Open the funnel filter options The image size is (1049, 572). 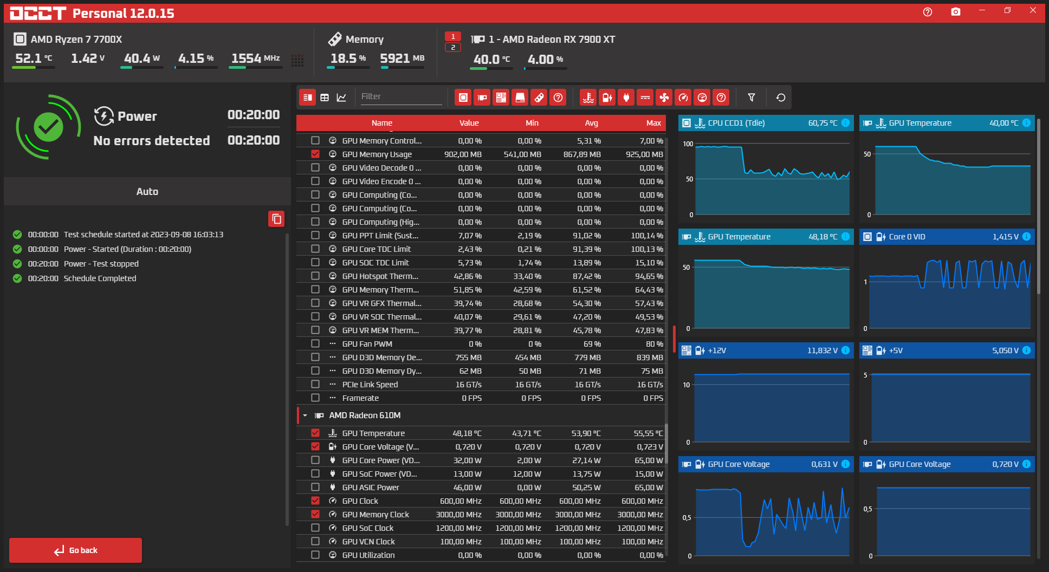[751, 97]
